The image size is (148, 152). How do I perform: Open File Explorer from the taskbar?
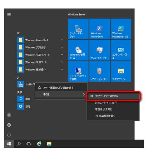[49, 144]
